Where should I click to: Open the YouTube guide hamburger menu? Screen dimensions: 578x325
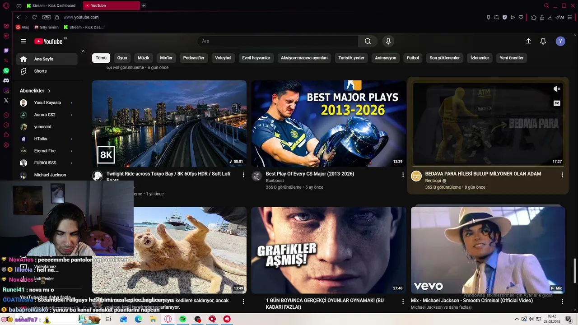(23, 41)
